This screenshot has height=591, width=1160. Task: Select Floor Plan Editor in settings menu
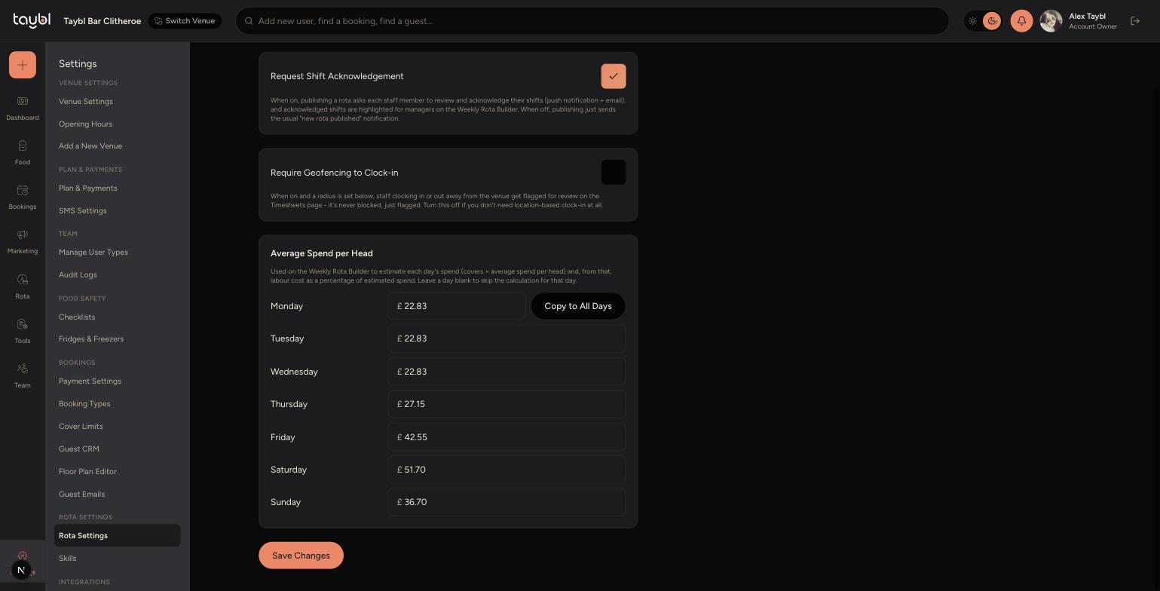(x=87, y=471)
